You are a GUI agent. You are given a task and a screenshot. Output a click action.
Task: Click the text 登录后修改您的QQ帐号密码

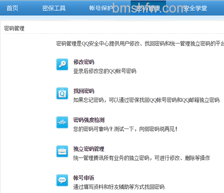tap(105, 71)
